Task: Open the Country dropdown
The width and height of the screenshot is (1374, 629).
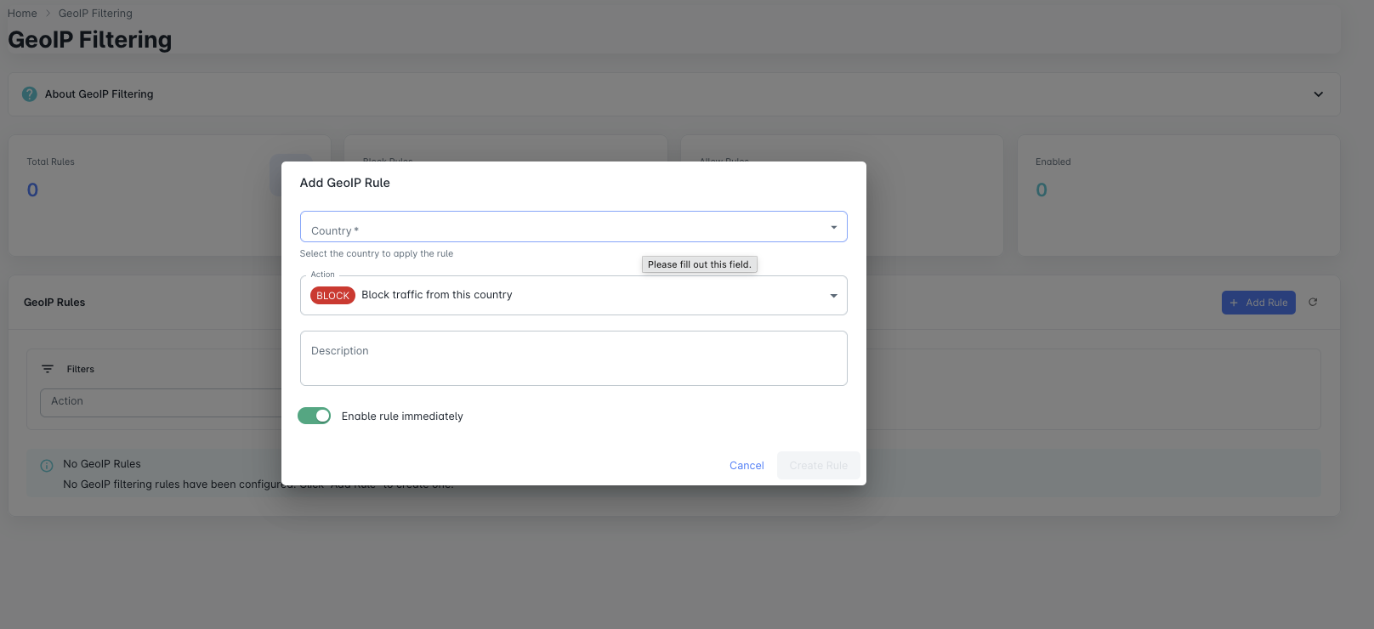Action: (573, 227)
